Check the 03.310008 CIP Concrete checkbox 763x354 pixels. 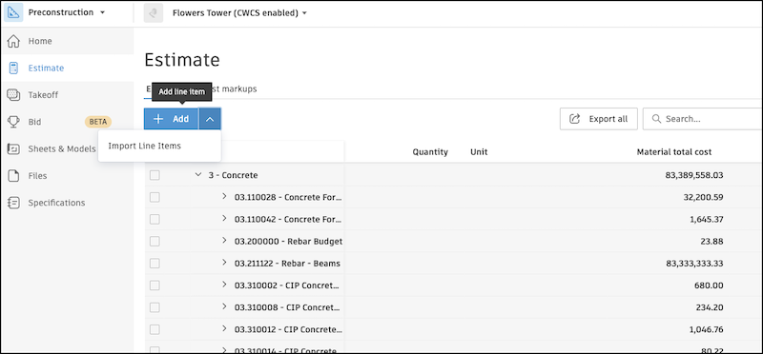click(x=155, y=307)
